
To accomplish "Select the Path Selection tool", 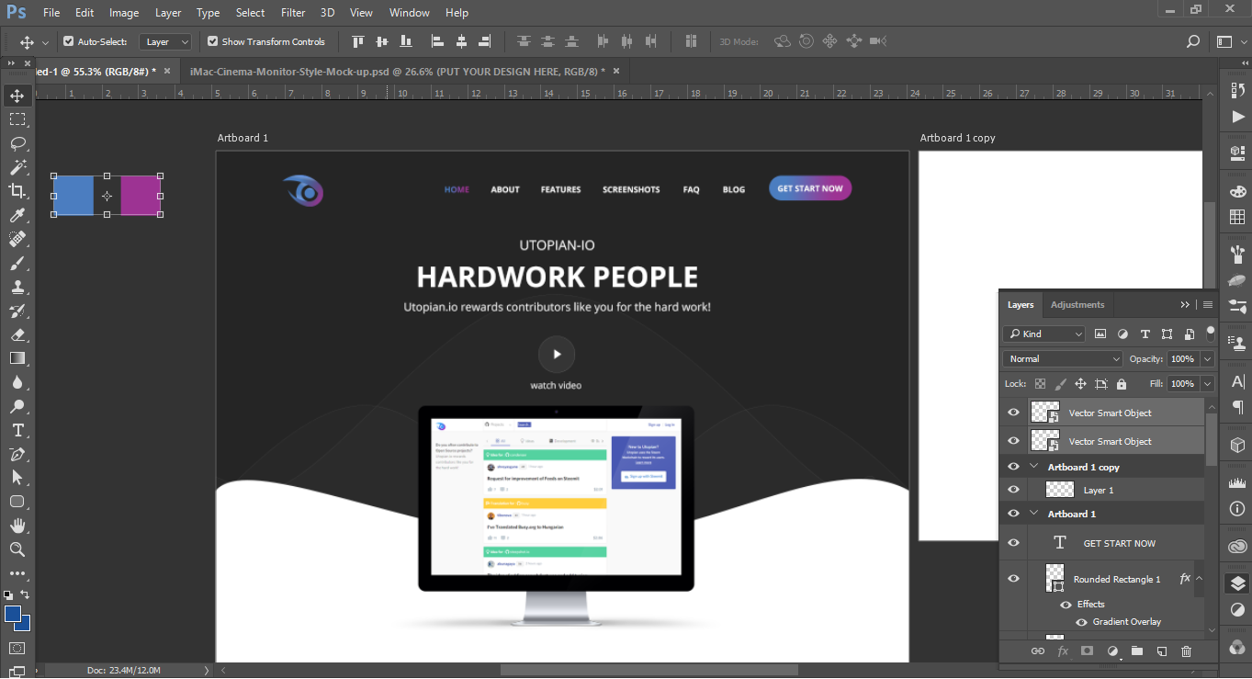I will [x=17, y=478].
